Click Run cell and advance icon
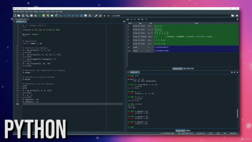The height and width of the screenshot is (142, 252). (48, 16)
